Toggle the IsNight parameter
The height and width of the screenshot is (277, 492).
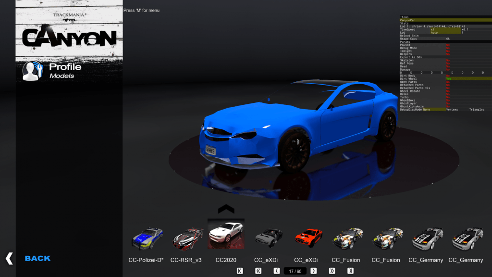point(448,51)
